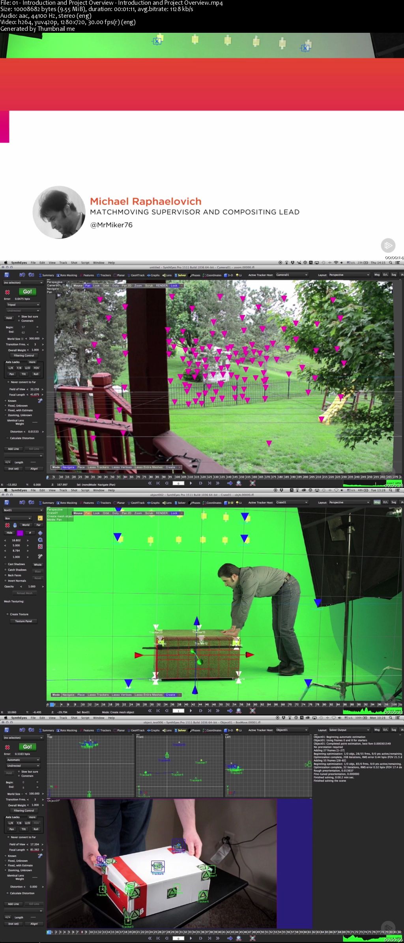Click red X delete icon in Camera01 window
The image size is (404, 943).
(7, 292)
